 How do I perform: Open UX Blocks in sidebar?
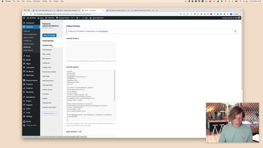[30, 72]
